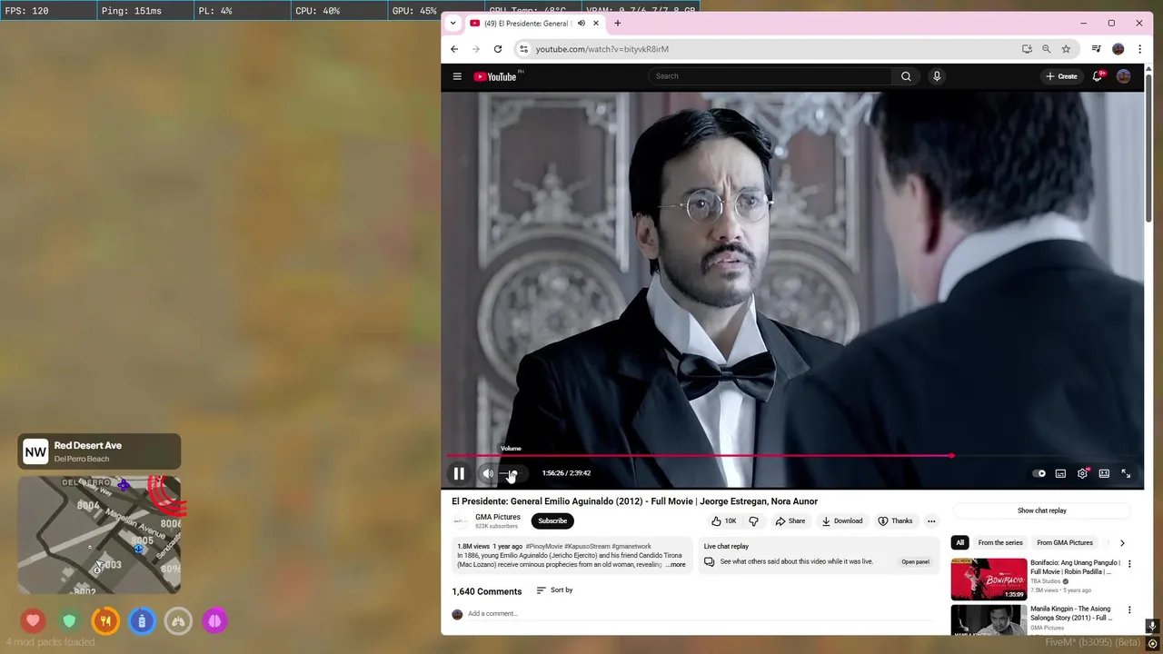Open the GMA Pictures channel avatar

pos(460,521)
